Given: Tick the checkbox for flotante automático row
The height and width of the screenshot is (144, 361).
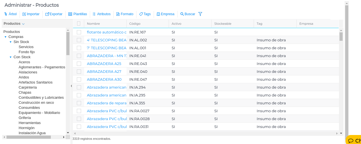Looking at the screenshot, I should [x=79, y=32].
